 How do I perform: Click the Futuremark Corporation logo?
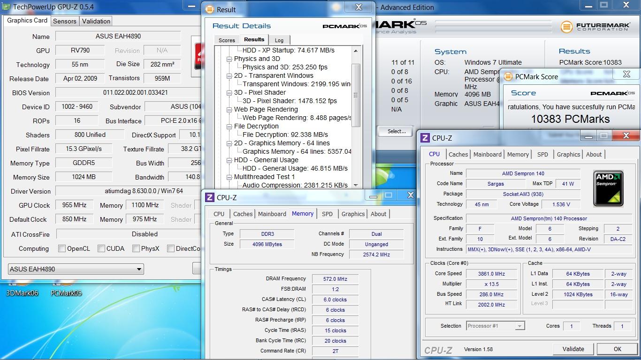(595, 26)
